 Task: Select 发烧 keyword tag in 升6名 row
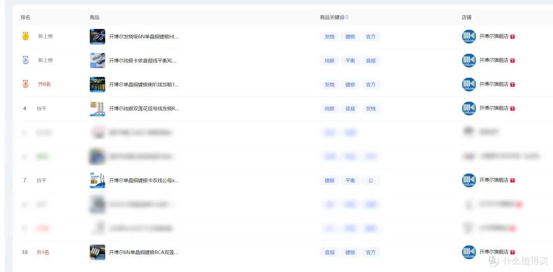point(329,85)
